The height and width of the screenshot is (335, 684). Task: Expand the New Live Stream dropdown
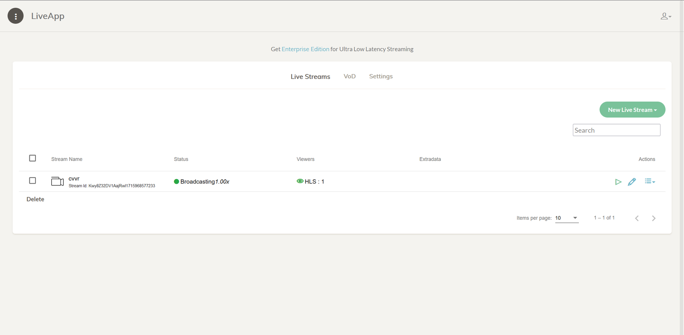(632, 110)
